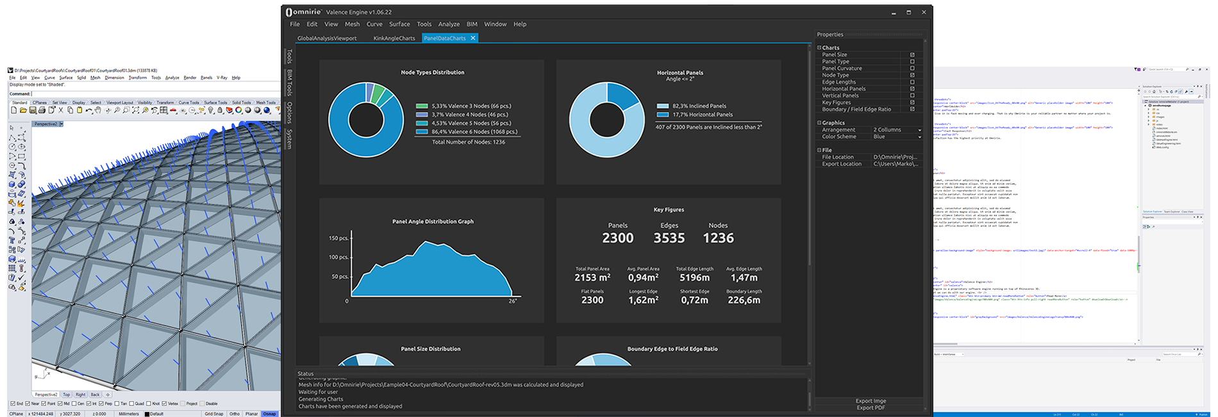Click the Export PDF button
Screen dimensions: 1218x417
[871, 408]
